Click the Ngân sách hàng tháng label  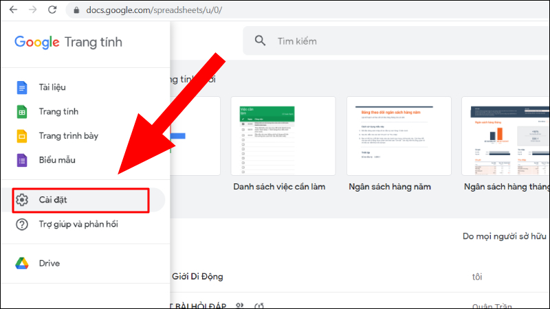tap(507, 187)
